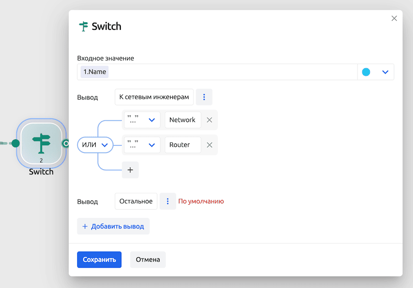The image size is (413, 288).
Task: Delete the Router condition row
Action: [209, 145]
